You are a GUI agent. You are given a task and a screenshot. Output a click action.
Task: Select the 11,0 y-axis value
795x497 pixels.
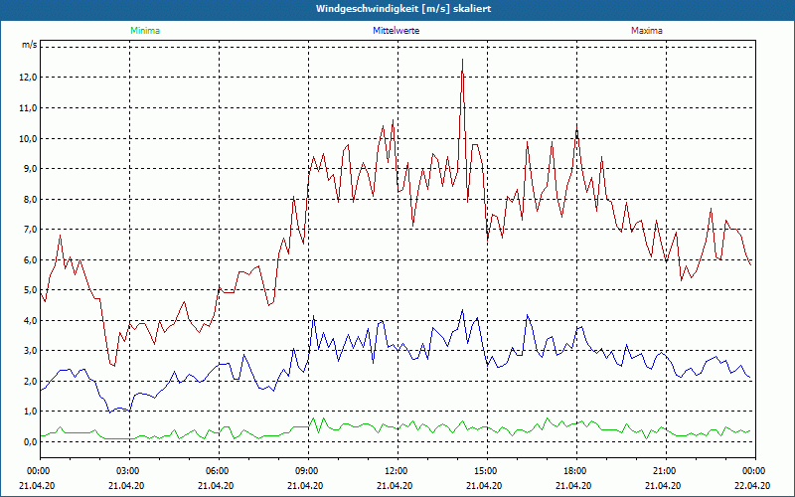29,107
